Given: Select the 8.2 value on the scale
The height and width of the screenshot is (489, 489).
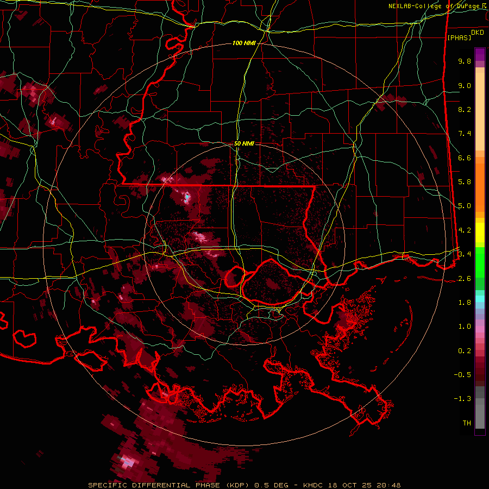Looking at the screenshot, I should (x=465, y=109).
